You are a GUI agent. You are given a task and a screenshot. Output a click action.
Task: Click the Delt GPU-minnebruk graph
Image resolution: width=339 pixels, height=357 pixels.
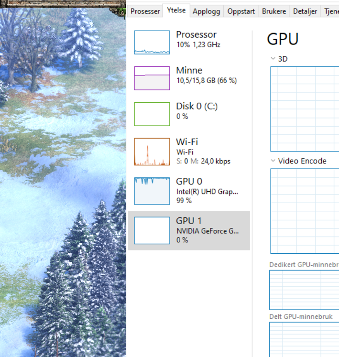pyautogui.click(x=304, y=339)
